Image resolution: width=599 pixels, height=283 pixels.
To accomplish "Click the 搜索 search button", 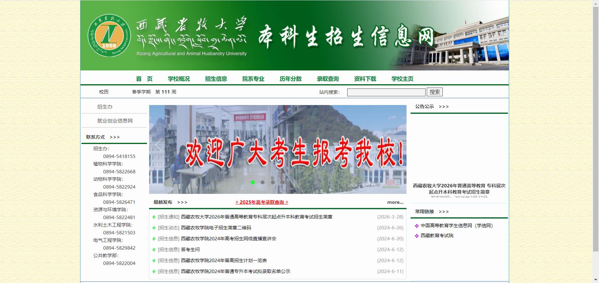I will click(x=435, y=92).
